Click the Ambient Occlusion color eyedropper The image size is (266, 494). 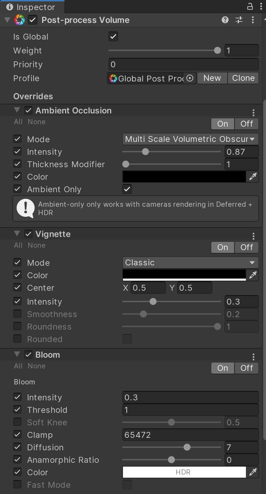point(253,177)
